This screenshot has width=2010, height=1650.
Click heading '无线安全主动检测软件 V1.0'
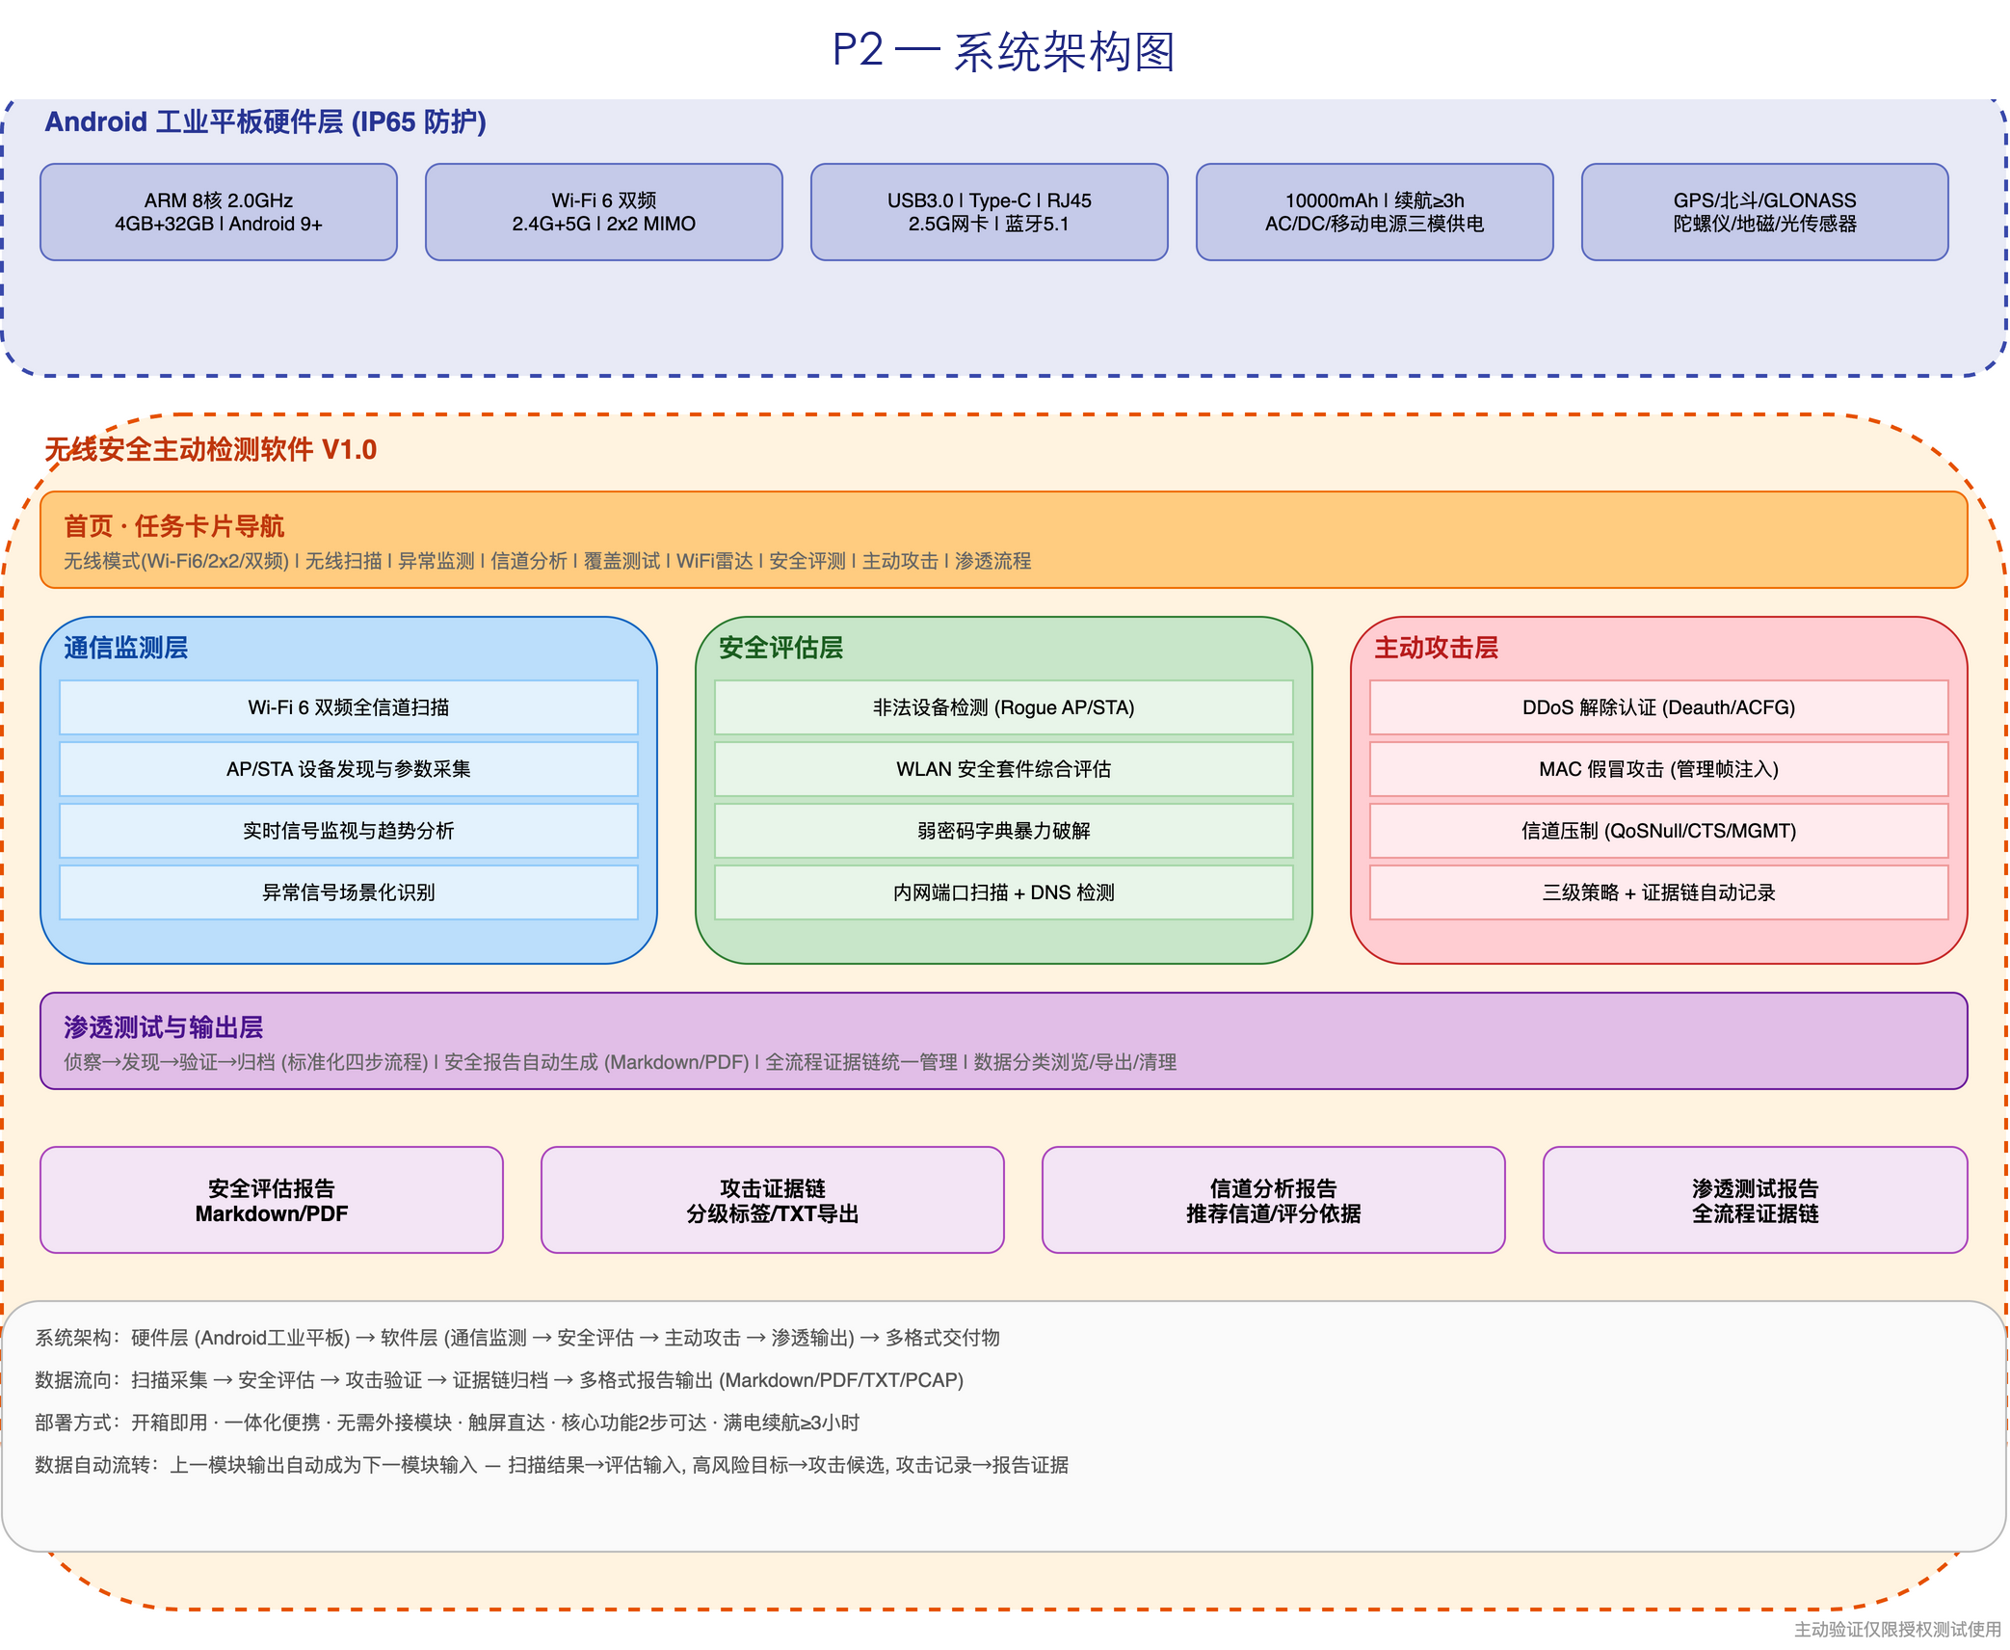click(211, 449)
